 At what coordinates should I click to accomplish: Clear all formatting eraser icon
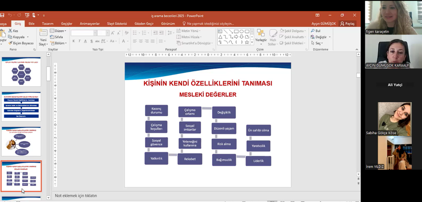(x=127, y=33)
